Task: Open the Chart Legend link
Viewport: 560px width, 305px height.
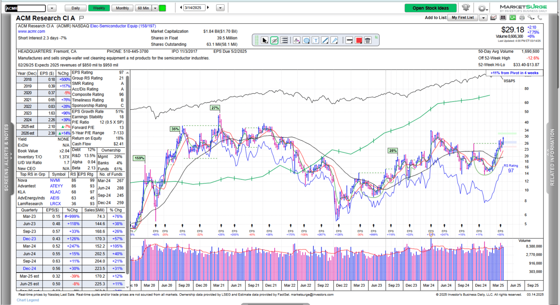Action: pyautogui.click(x=28, y=300)
